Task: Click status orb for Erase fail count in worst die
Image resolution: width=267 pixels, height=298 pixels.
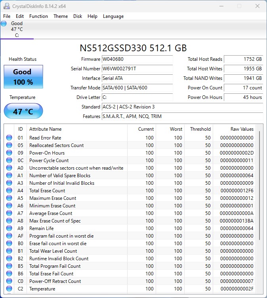Action: point(9,243)
